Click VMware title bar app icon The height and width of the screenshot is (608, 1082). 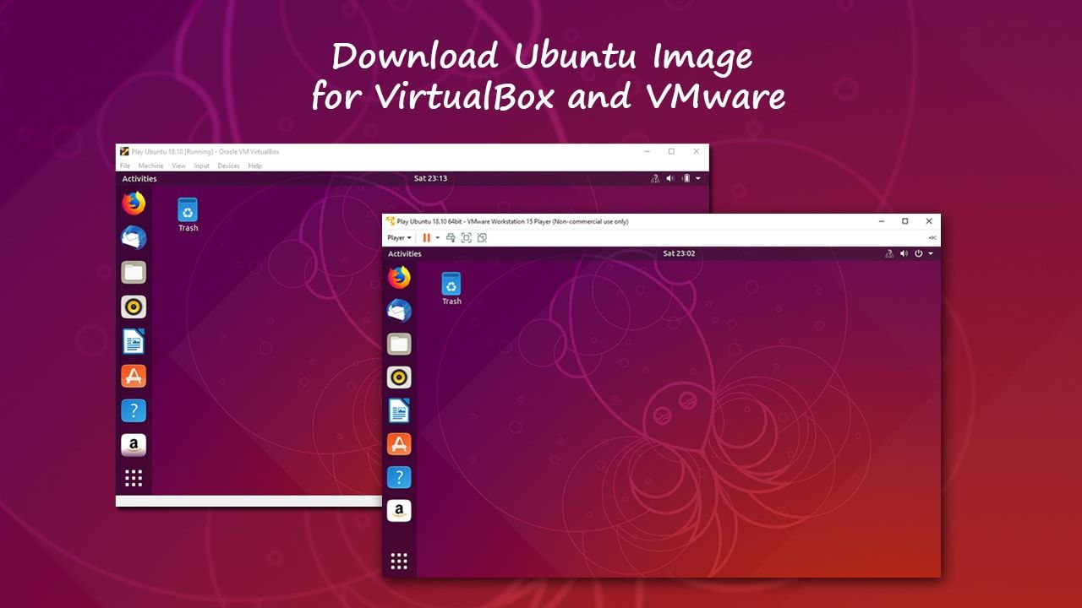point(391,221)
